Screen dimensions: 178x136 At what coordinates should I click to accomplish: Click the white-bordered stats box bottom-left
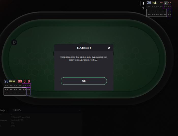click(15, 91)
